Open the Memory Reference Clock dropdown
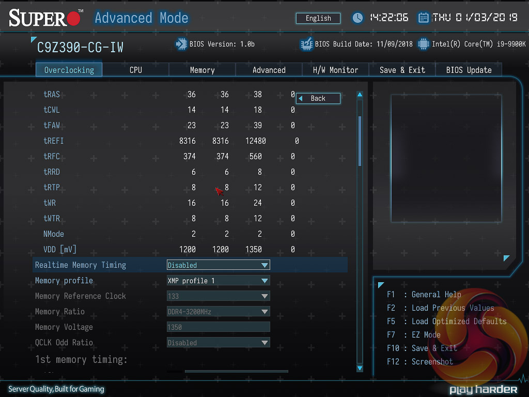Viewport: 529px width, 397px height. coord(219,296)
